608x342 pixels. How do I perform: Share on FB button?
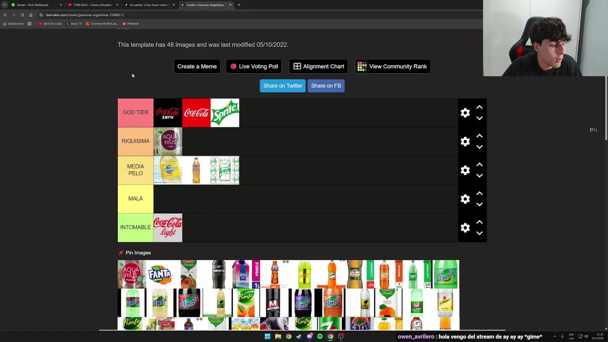(326, 85)
